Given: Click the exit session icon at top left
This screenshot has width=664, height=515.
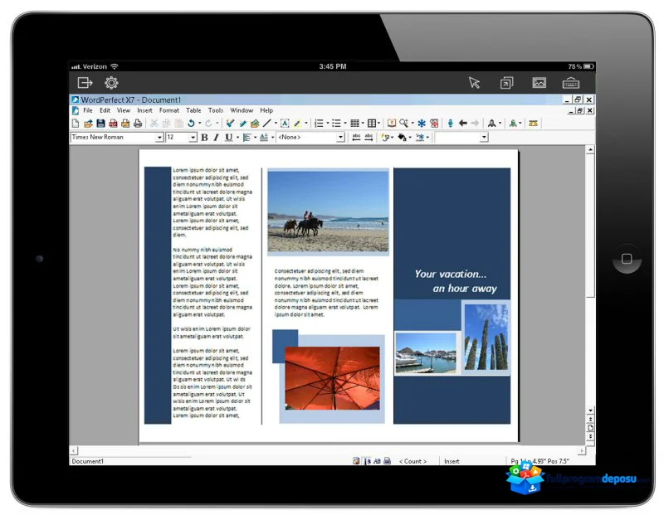Looking at the screenshot, I should [85, 83].
